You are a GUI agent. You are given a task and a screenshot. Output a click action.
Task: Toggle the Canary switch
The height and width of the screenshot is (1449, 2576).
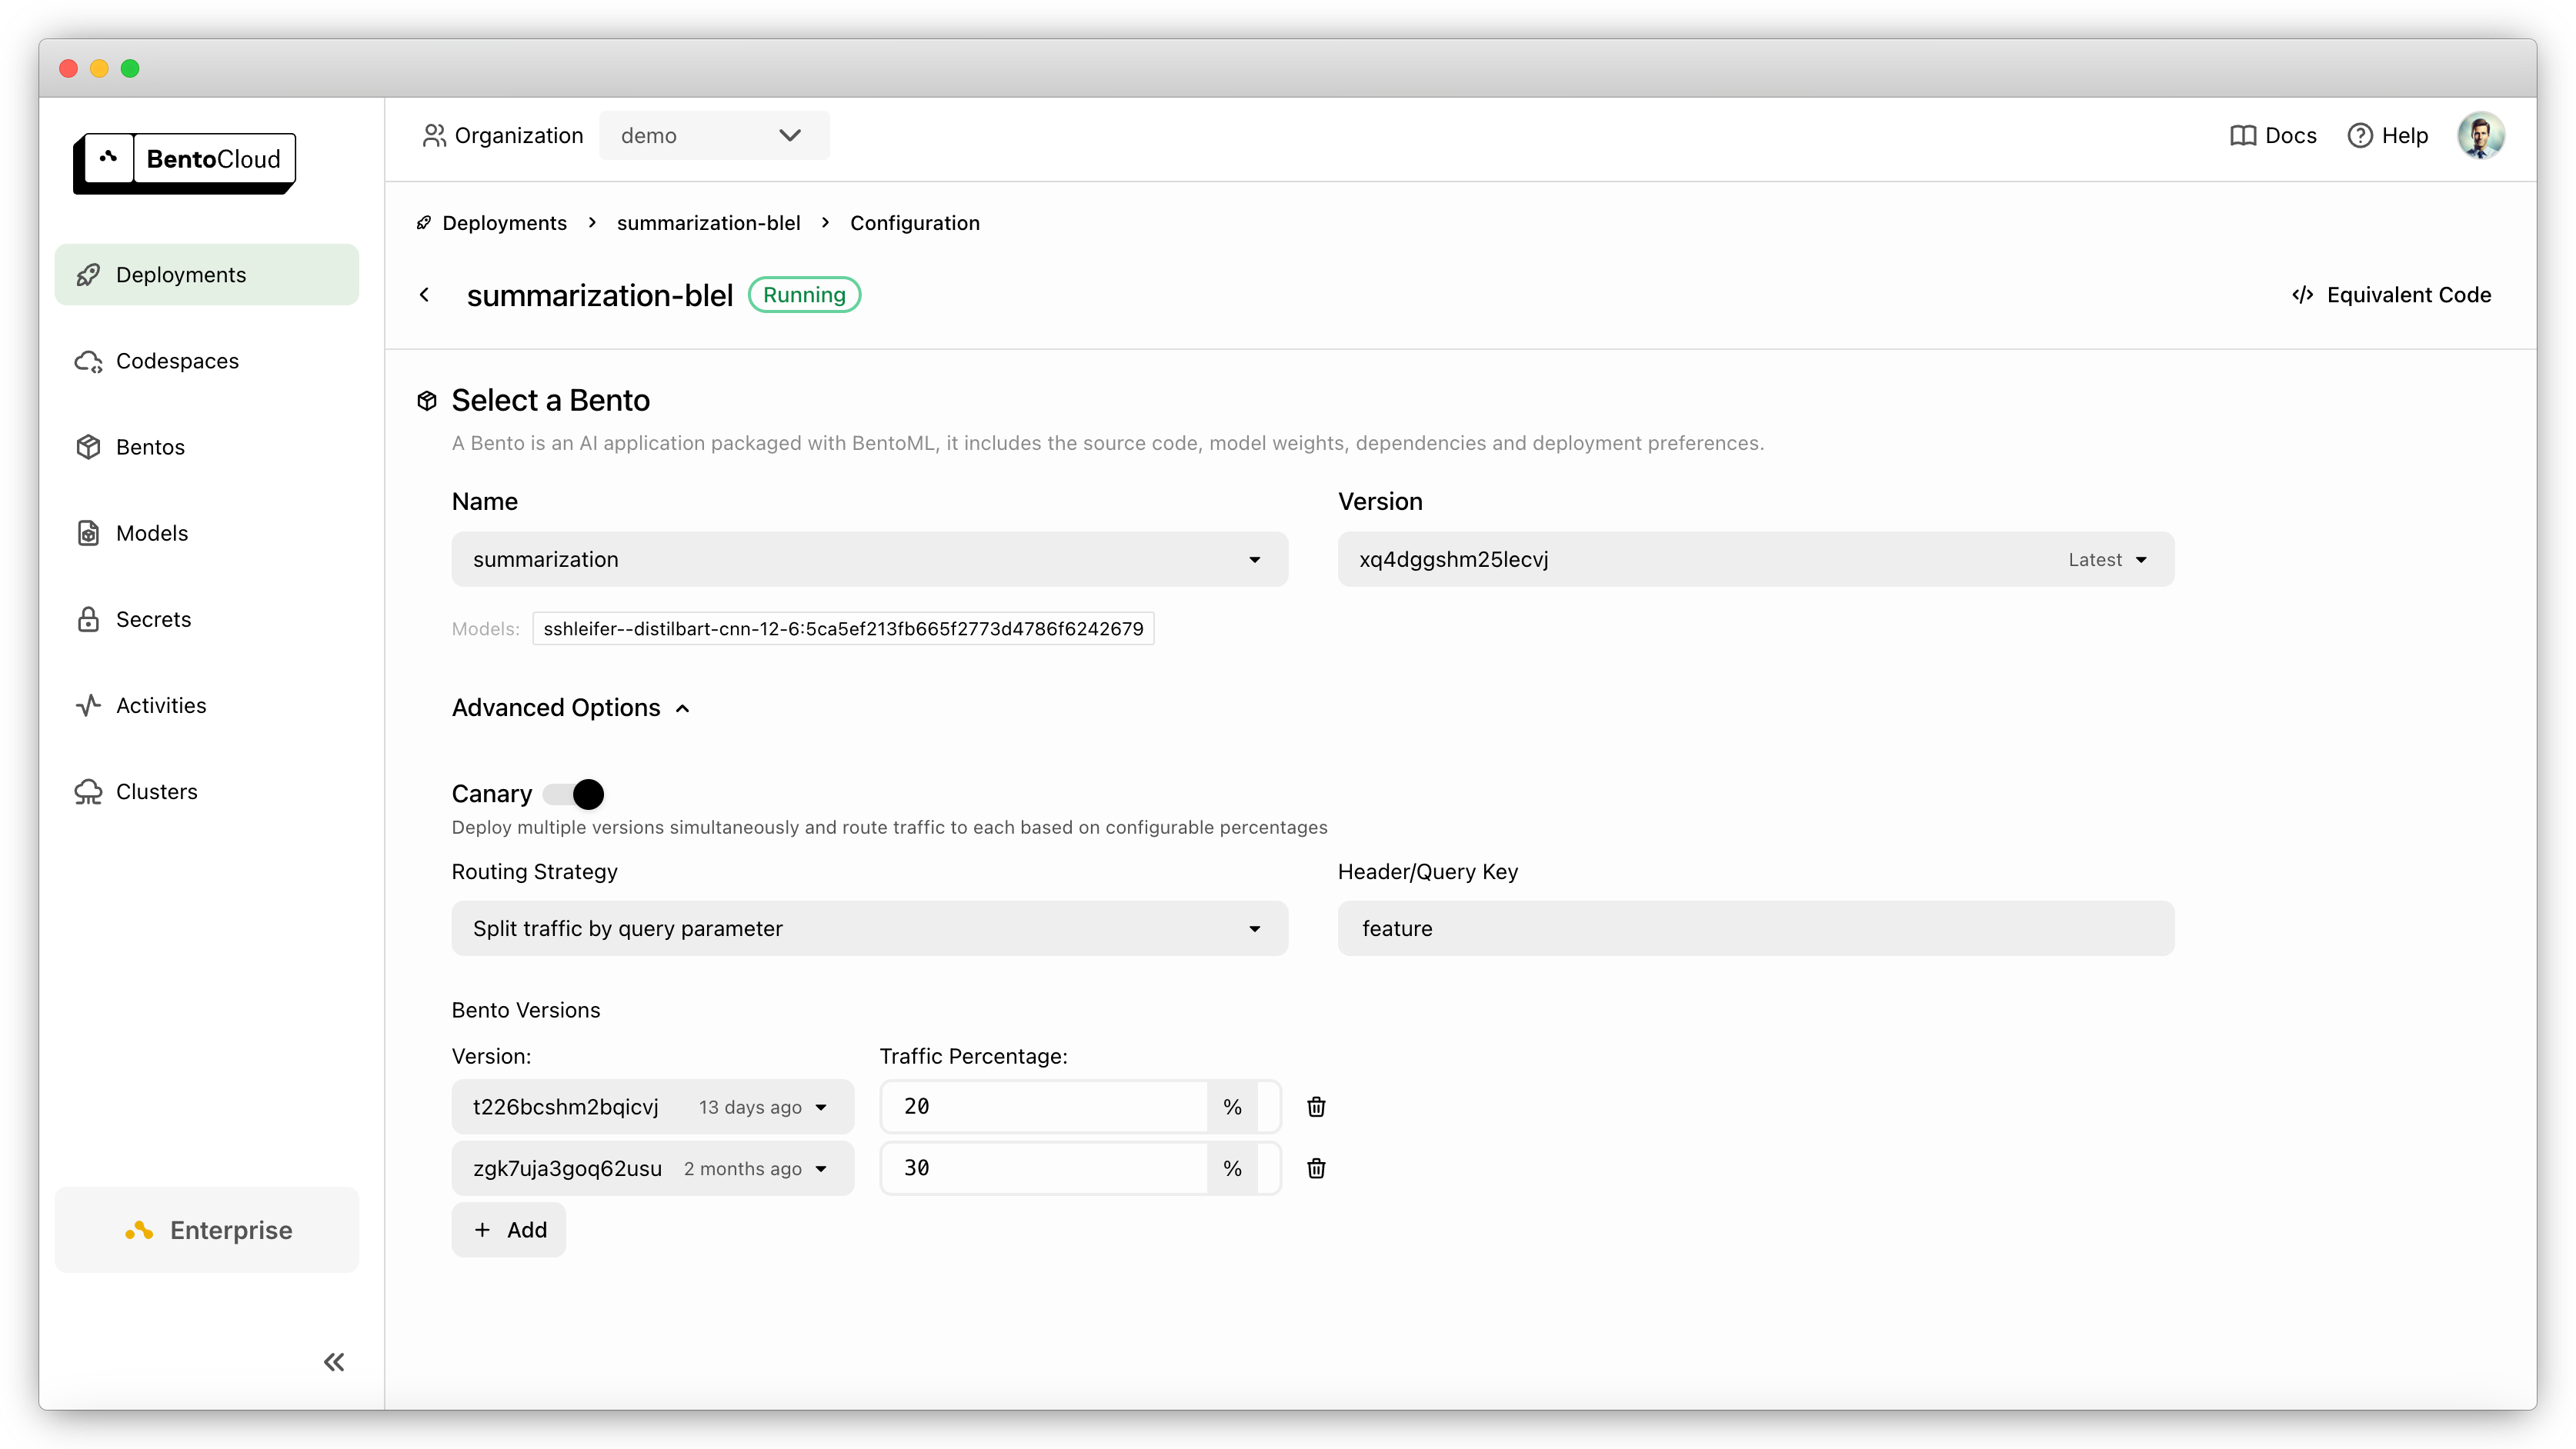point(574,794)
